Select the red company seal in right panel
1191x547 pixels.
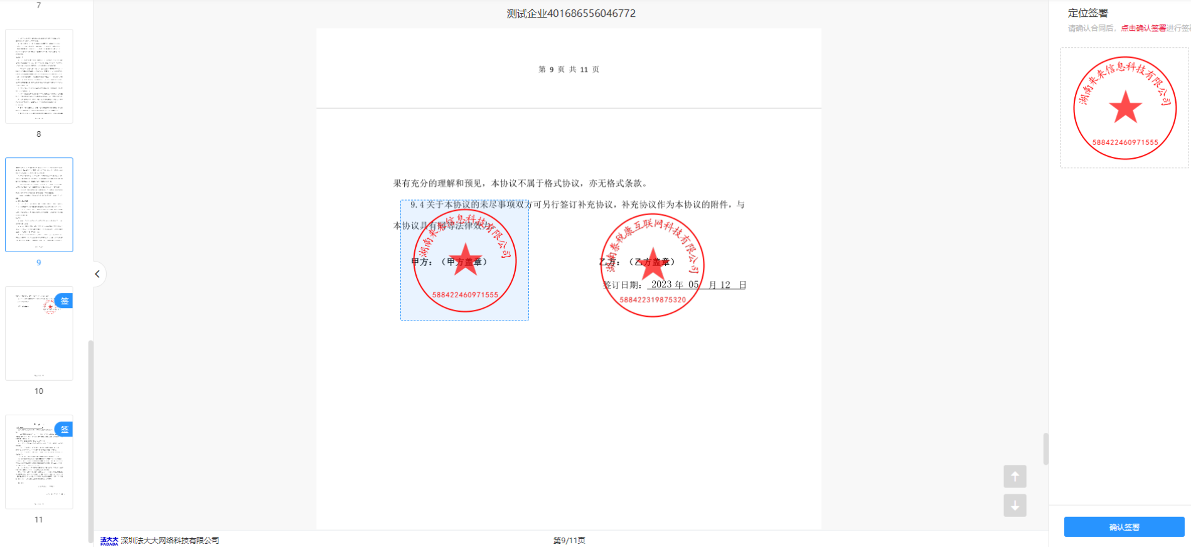[x=1124, y=108]
